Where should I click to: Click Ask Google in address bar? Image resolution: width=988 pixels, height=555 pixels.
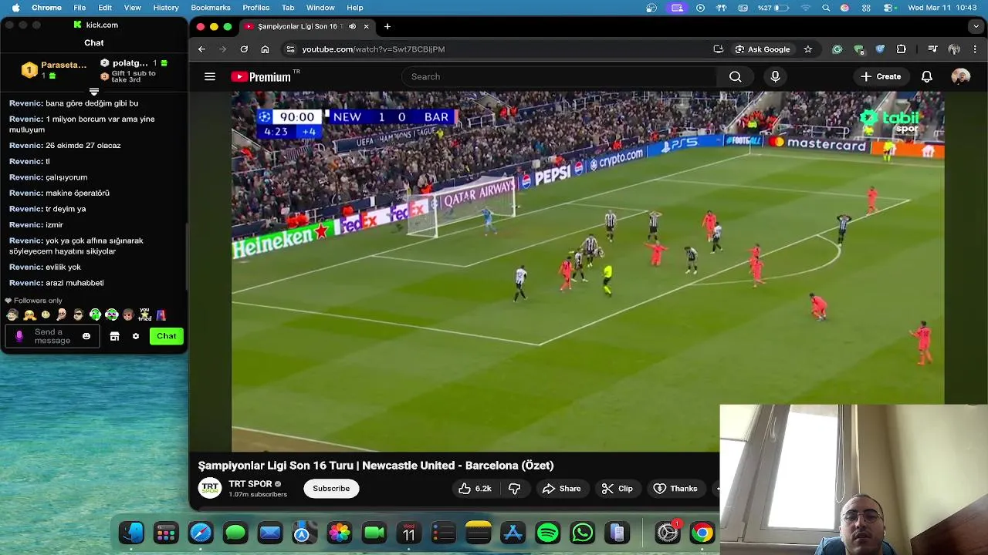762,49
